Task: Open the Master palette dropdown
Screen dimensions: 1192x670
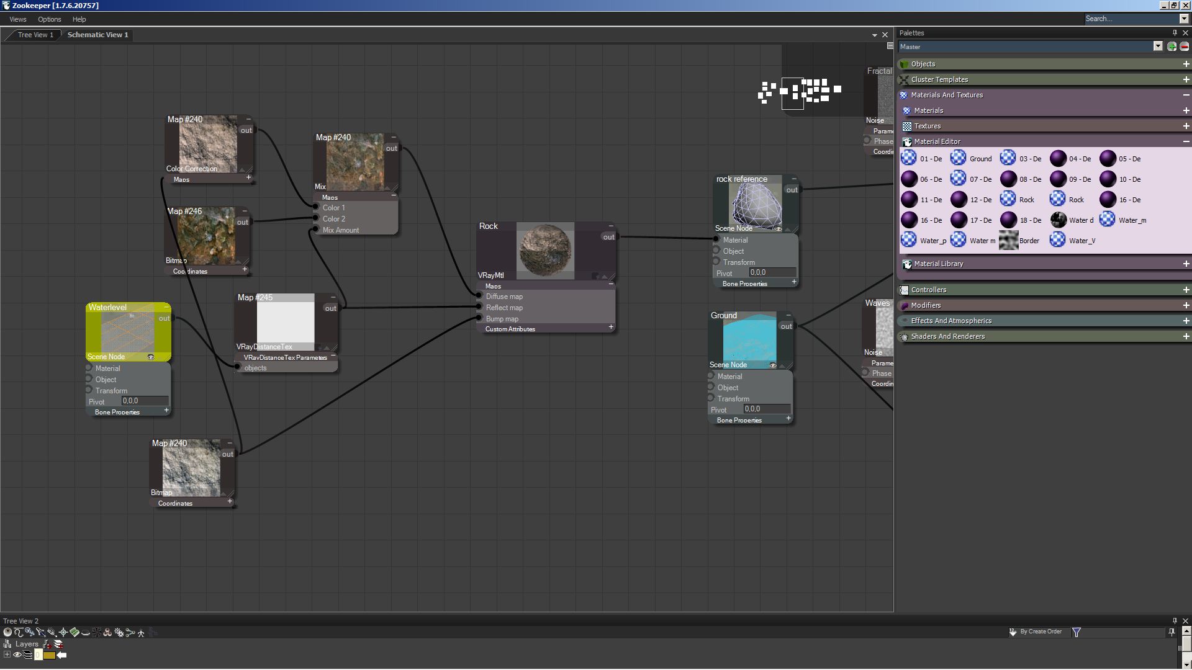Action: pyautogui.click(x=1157, y=47)
